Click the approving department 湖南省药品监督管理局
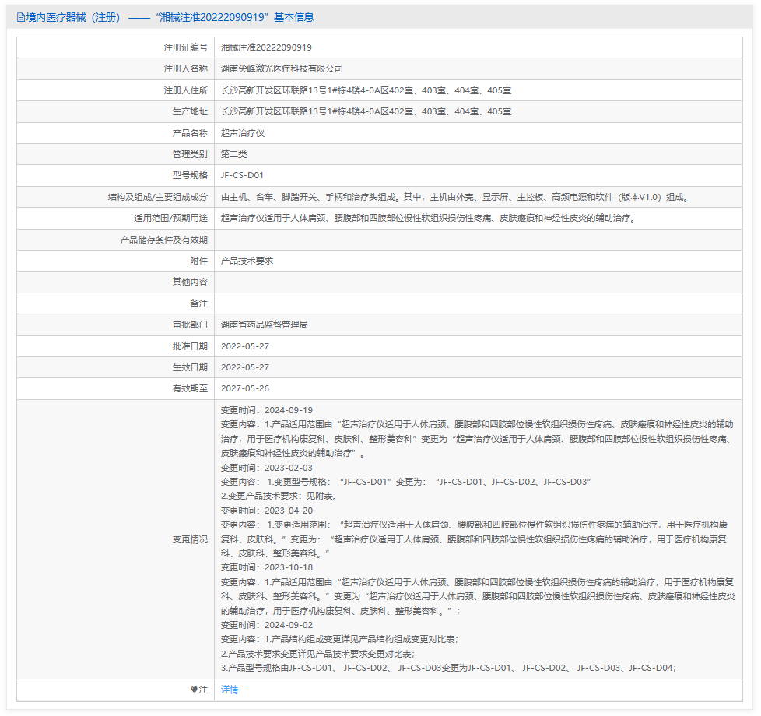Image resolution: width=761 pixels, height=716 pixels. point(264,325)
